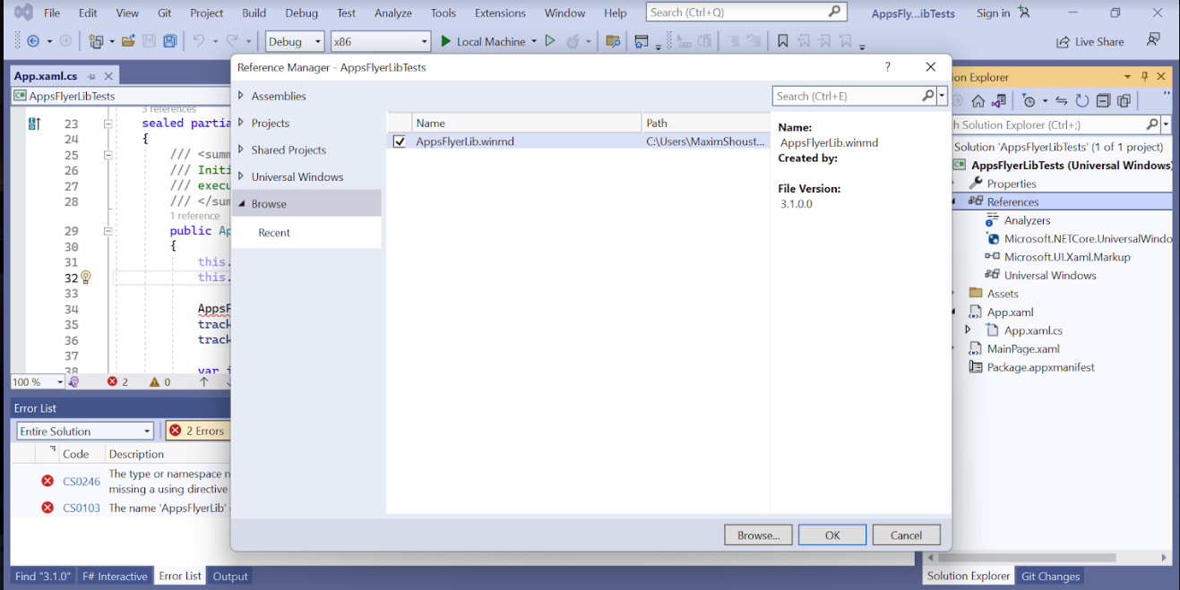Screen dimensions: 1180x590
Task: Switch to the Output tab
Action: (230, 576)
